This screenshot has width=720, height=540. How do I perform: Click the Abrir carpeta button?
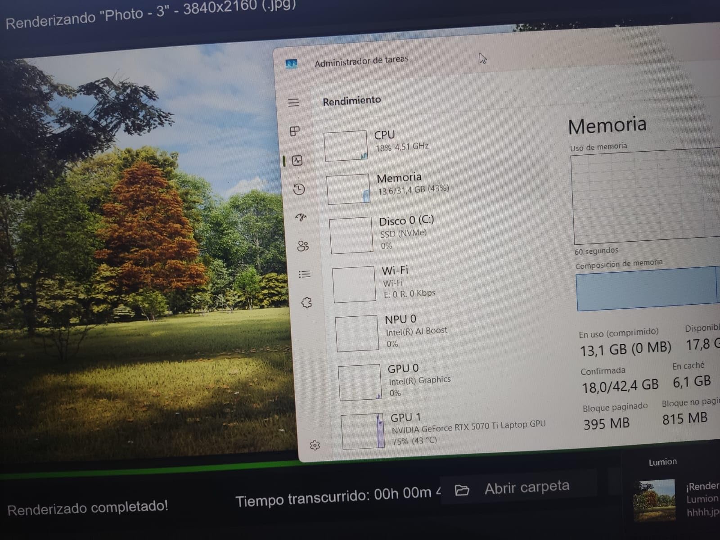pyautogui.click(x=517, y=488)
